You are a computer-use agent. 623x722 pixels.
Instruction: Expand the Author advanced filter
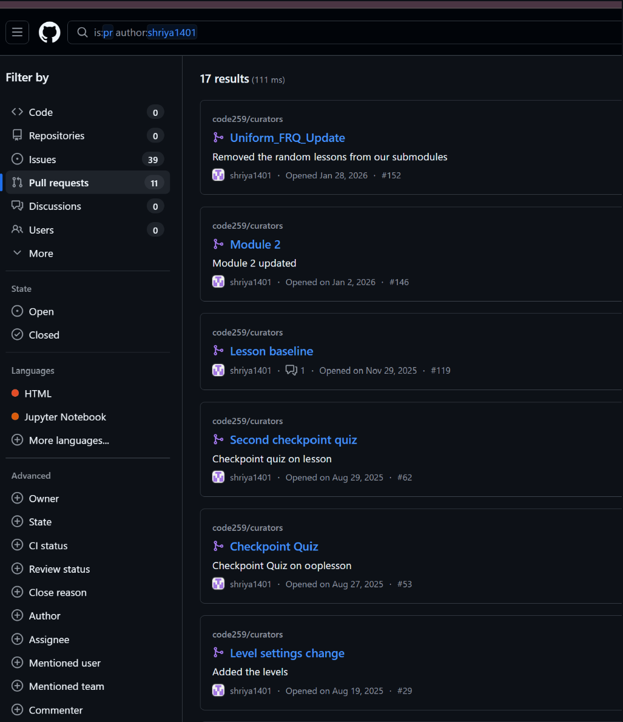tap(44, 616)
